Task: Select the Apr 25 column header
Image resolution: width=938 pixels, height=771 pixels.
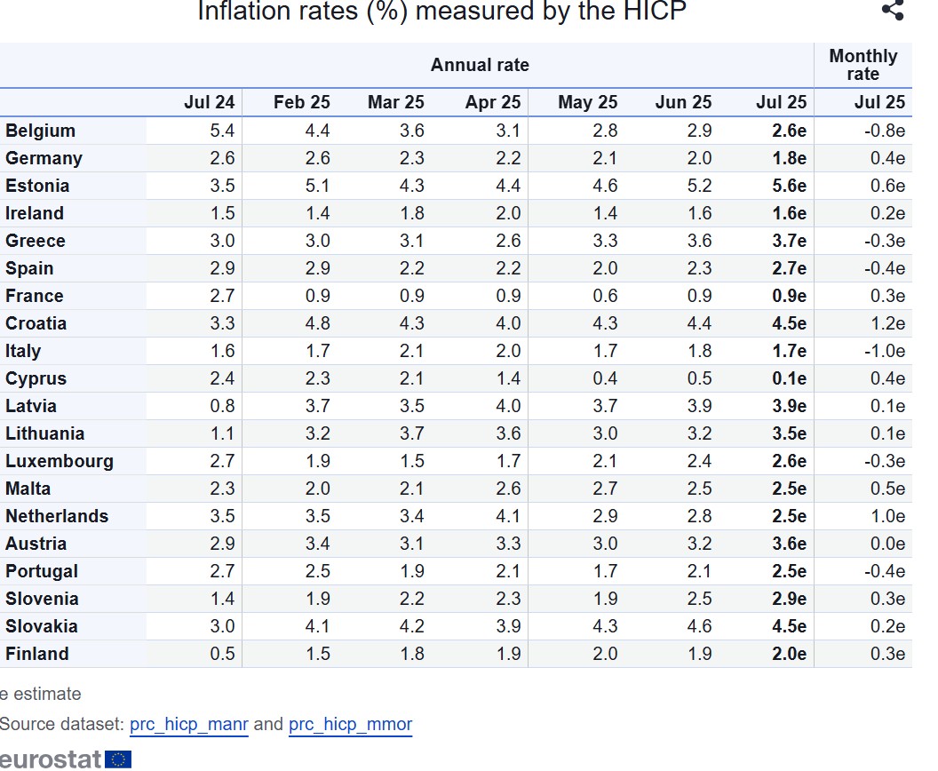Action: pyautogui.click(x=493, y=102)
